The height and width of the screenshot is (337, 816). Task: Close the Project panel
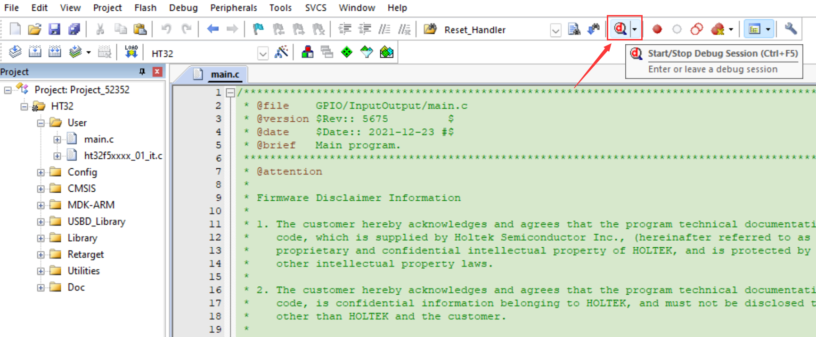[x=157, y=71]
